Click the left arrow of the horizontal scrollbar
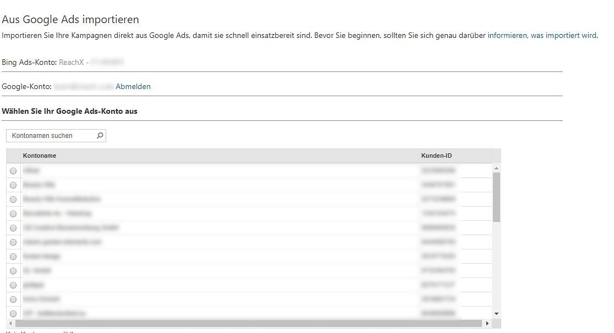614x333 pixels. pyautogui.click(x=10, y=323)
